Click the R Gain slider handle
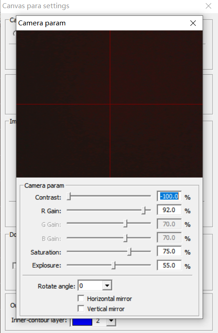This screenshot has height=333, width=218. point(144,210)
